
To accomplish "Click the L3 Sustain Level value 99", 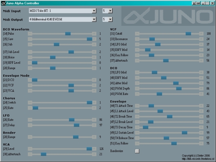I will click(208, 133).
